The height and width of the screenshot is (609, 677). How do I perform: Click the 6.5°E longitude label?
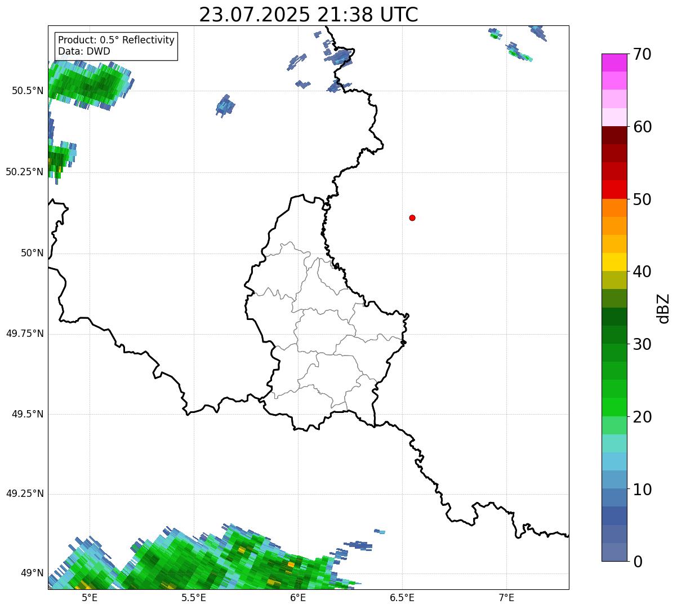(402, 597)
